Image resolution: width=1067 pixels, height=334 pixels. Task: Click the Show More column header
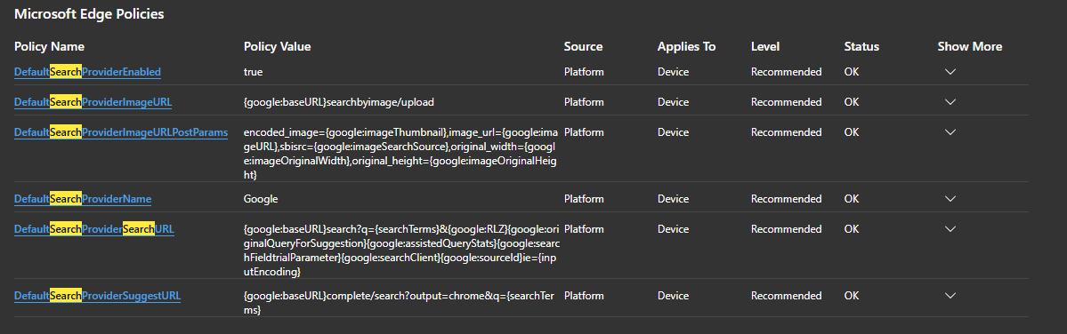970,47
